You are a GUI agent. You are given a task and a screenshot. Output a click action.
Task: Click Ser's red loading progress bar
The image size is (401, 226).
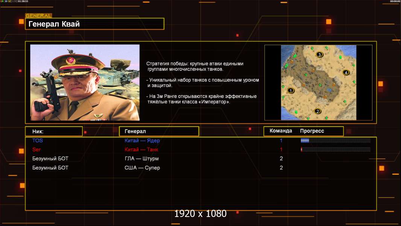pyautogui.click(x=336, y=150)
